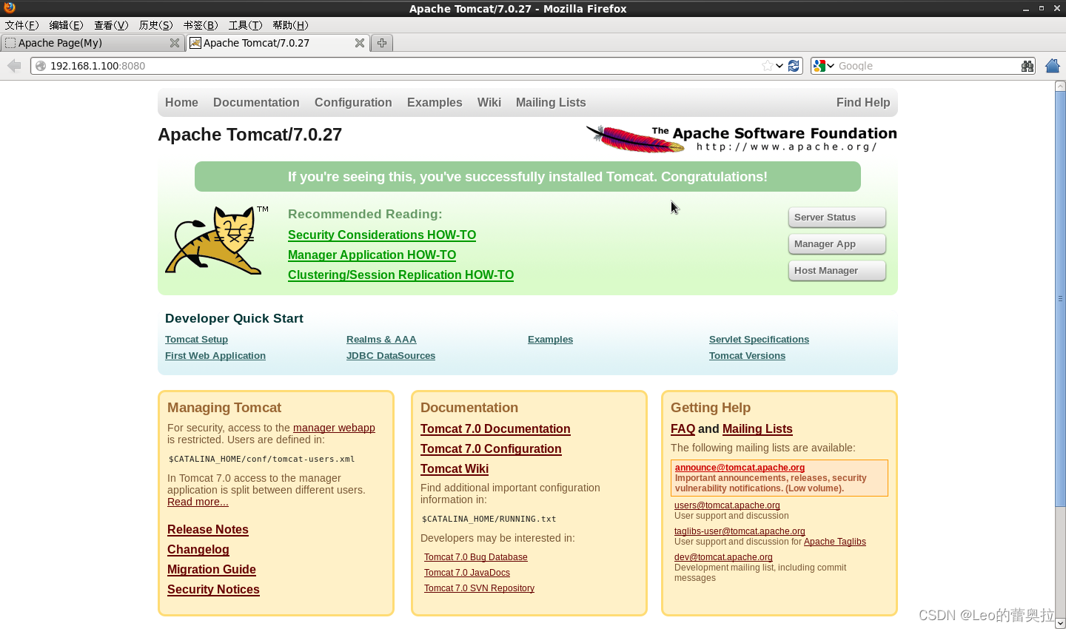The width and height of the screenshot is (1066, 629).
Task: Open Tomcat 7.0 Bug Database link
Action: 476,557
